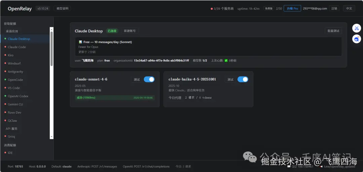Open OpenAI Codex in the sidebar

point(25,96)
